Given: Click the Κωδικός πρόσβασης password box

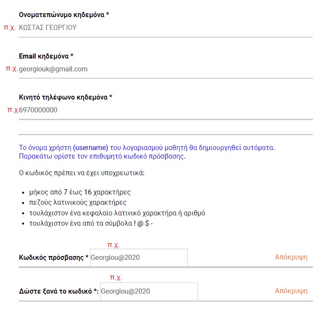Looking at the screenshot, I should (139, 258).
